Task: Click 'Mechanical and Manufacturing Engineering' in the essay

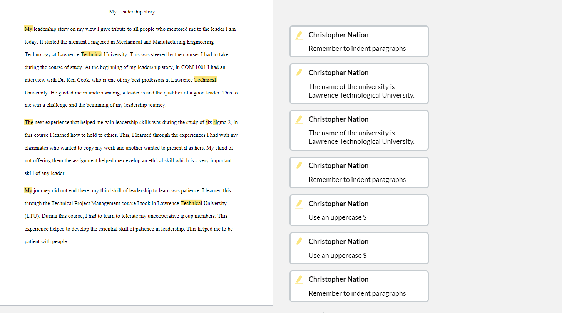Action: [165, 42]
